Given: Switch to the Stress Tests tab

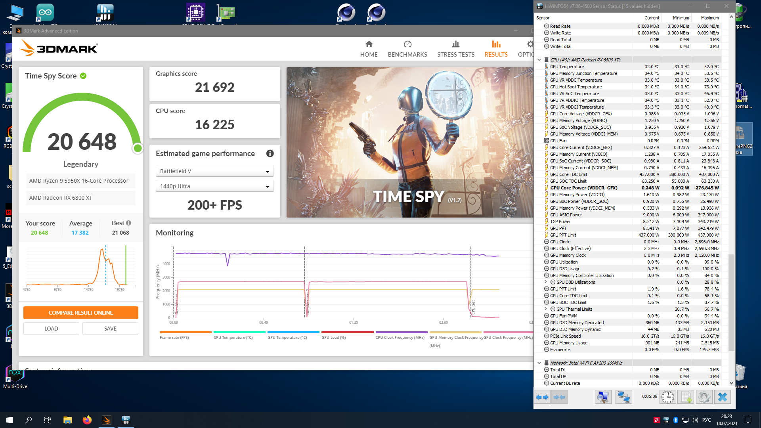Looking at the screenshot, I should click(455, 49).
